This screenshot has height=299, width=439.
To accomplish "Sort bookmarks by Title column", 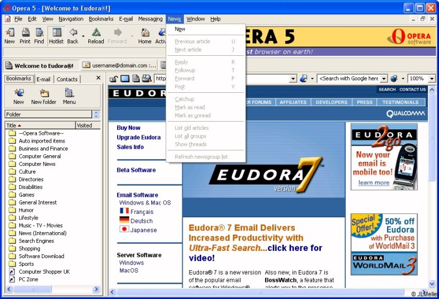I will click(x=40, y=125).
